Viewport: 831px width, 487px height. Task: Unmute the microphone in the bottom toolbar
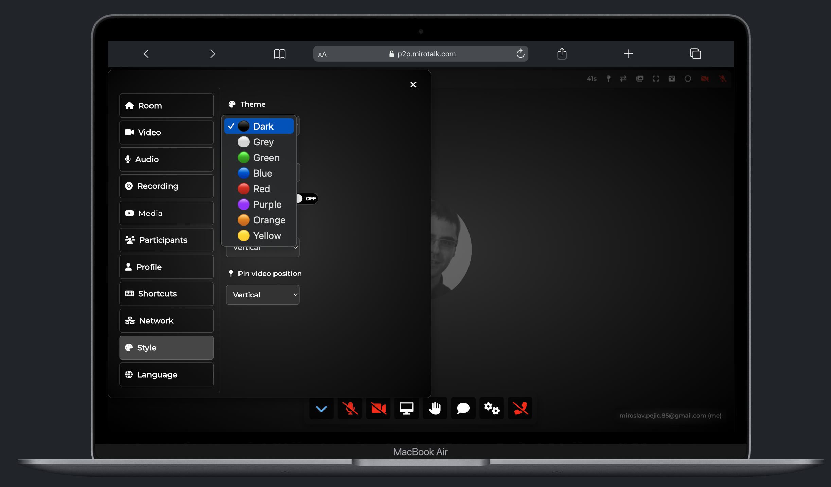click(x=350, y=409)
